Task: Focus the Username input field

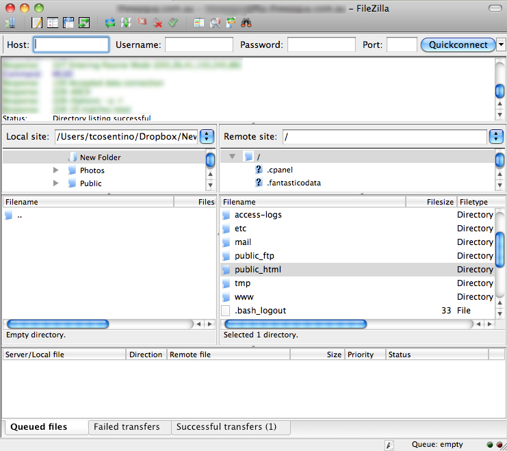Action: pyautogui.click(x=199, y=44)
